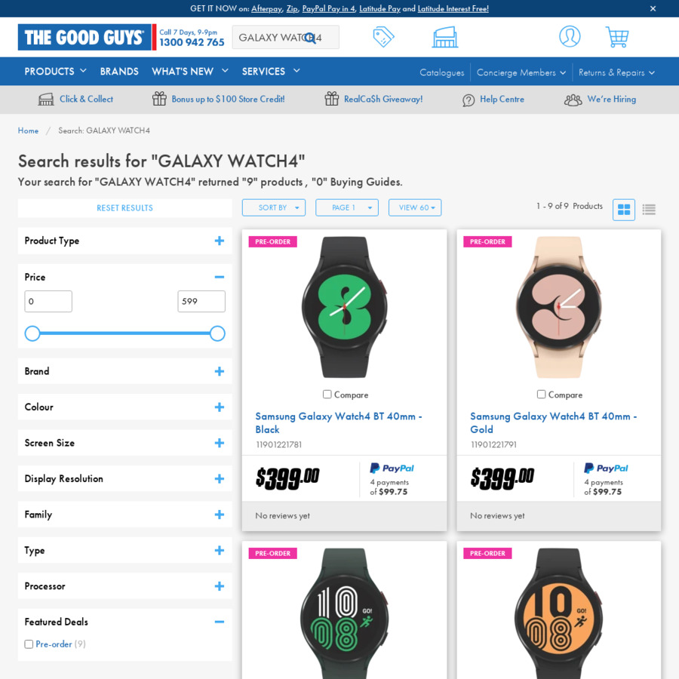Dismiss the top promo banner

point(653,8)
